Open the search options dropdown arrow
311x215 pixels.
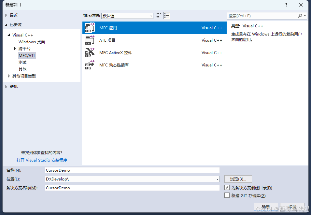pyautogui.click(x=305, y=16)
